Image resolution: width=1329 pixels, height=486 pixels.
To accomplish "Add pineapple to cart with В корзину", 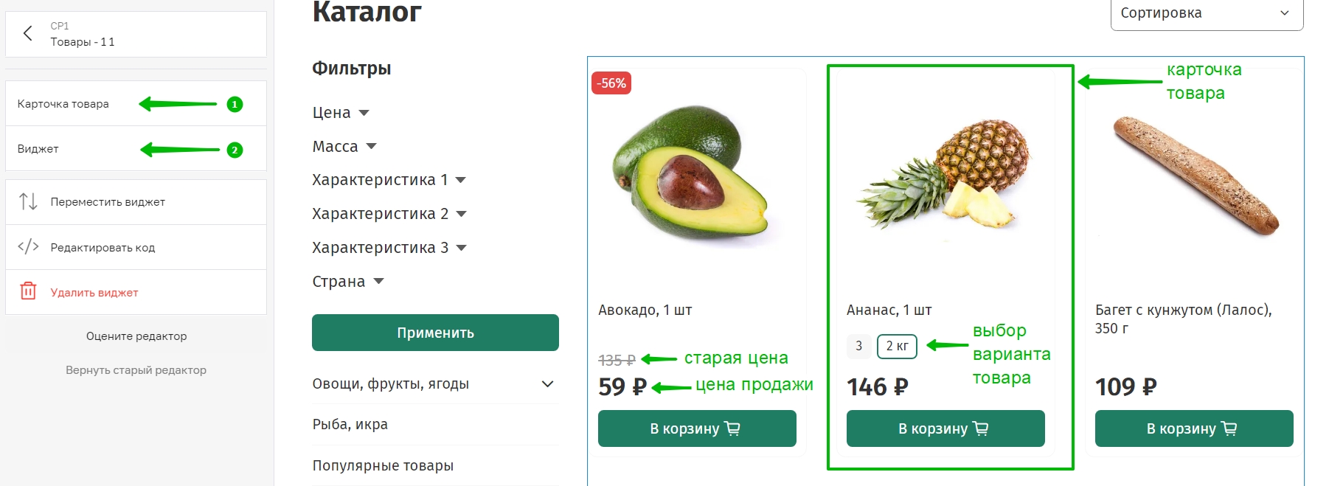I will (x=945, y=428).
